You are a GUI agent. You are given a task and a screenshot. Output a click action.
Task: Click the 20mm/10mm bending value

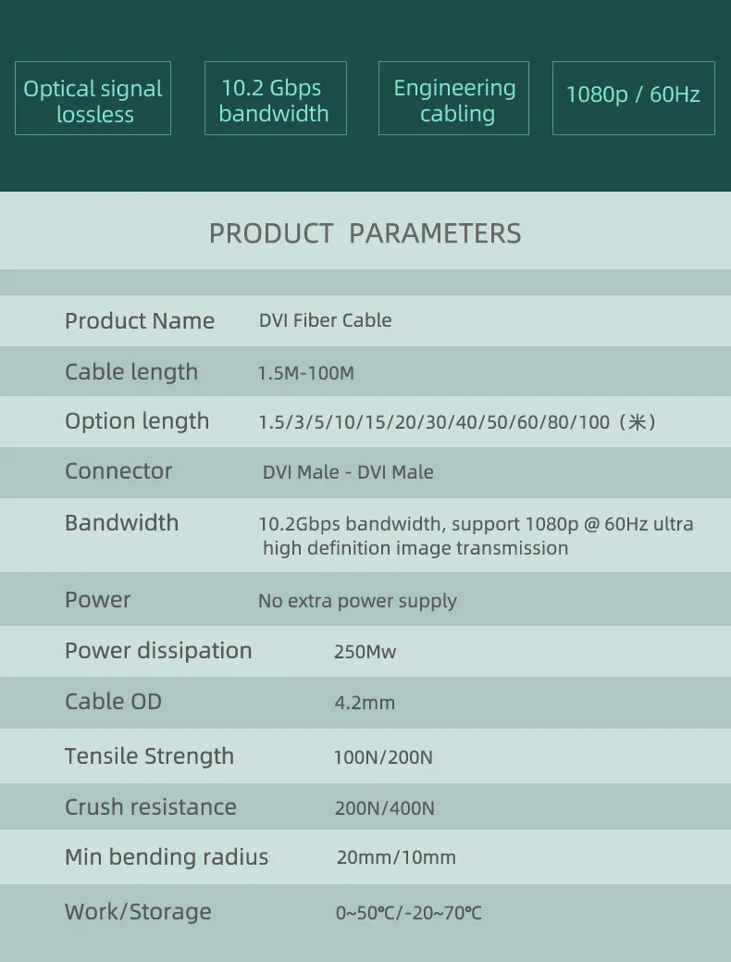tap(396, 857)
